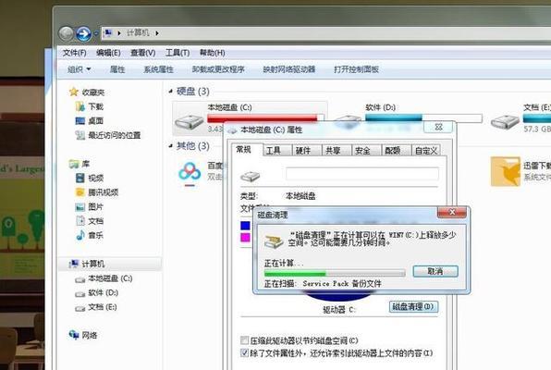This screenshot has width=551, height=370.
Task: Click the drive name input field
Action: point(362,174)
